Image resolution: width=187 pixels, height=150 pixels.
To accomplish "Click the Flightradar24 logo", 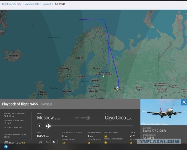I will coord(15,142).
